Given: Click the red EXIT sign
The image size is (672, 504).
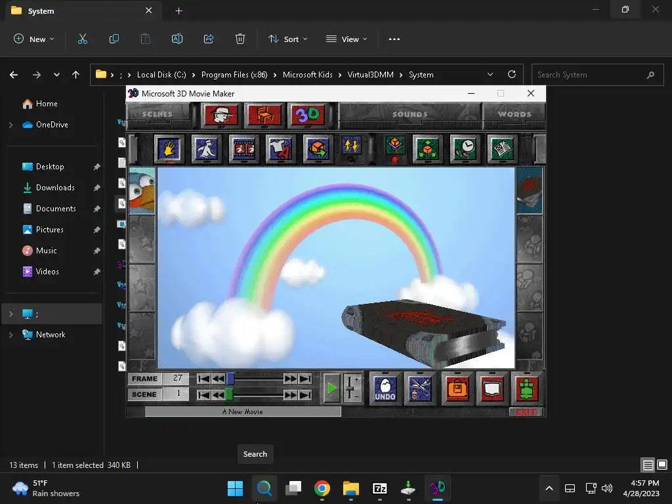Looking at the screenshot, I should 526,412.
